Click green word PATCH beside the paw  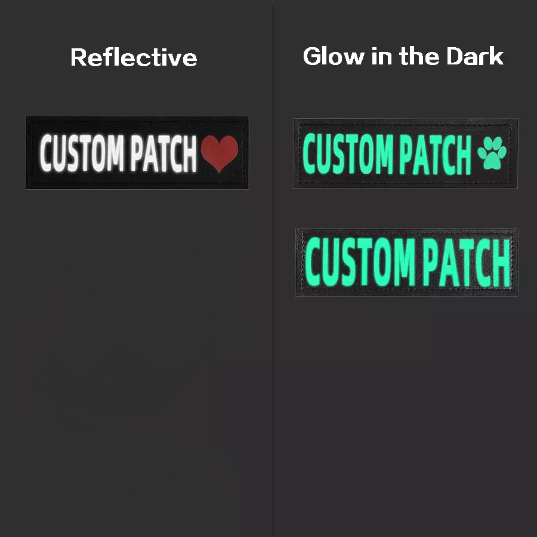pyautogui.click(x=436, y=155)
